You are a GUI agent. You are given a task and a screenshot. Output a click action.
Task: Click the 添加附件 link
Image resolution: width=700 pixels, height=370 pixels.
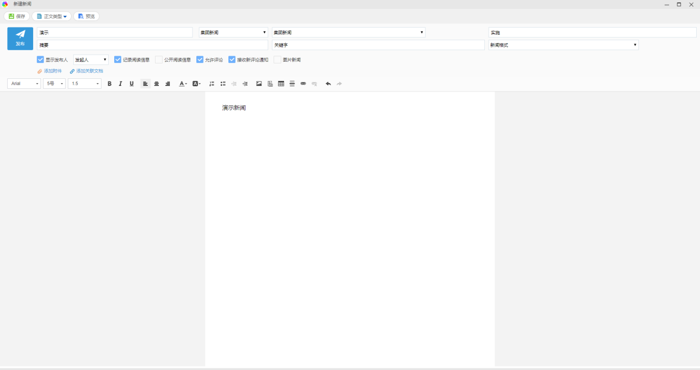point(50,71)
